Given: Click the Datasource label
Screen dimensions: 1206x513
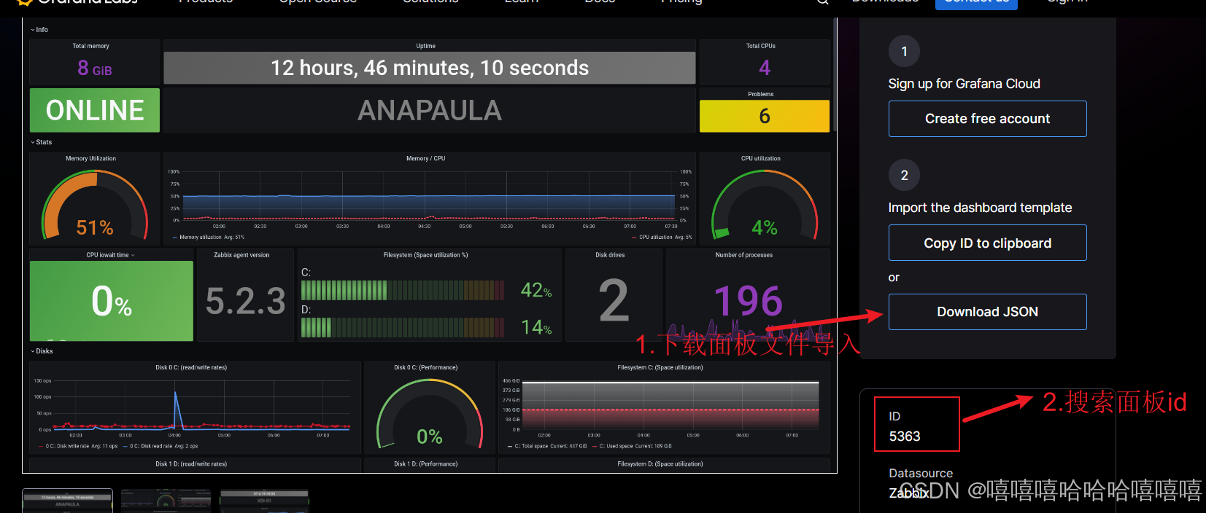Looking at the screenshot, I should coord(921,474).
